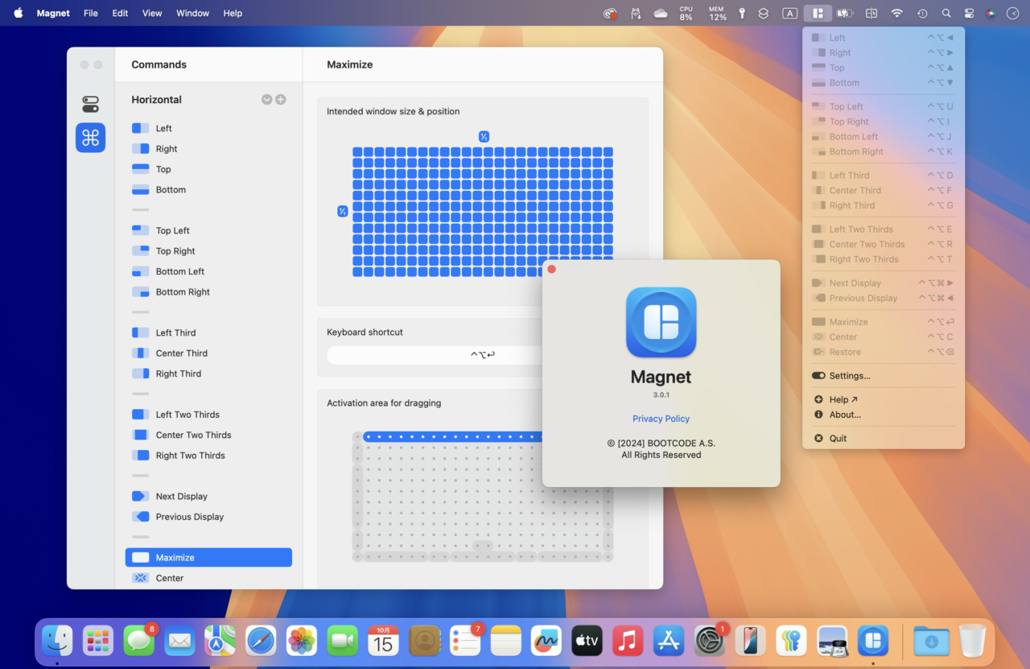
Task: Select the Center Third command icon
Action: [x=141, y=353]
